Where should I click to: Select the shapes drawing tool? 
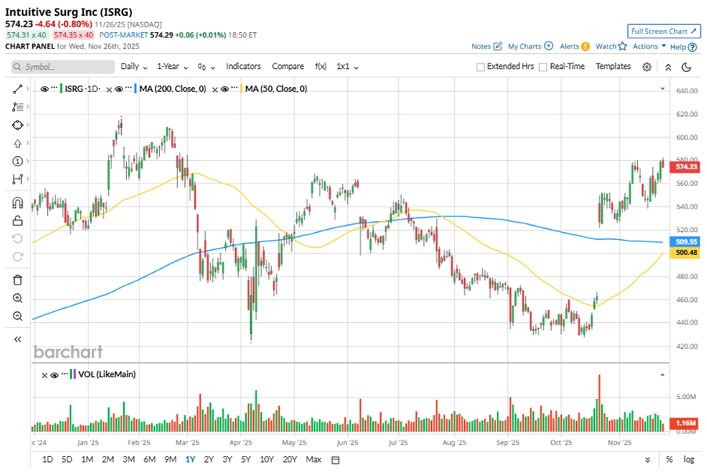click(17, 125)
